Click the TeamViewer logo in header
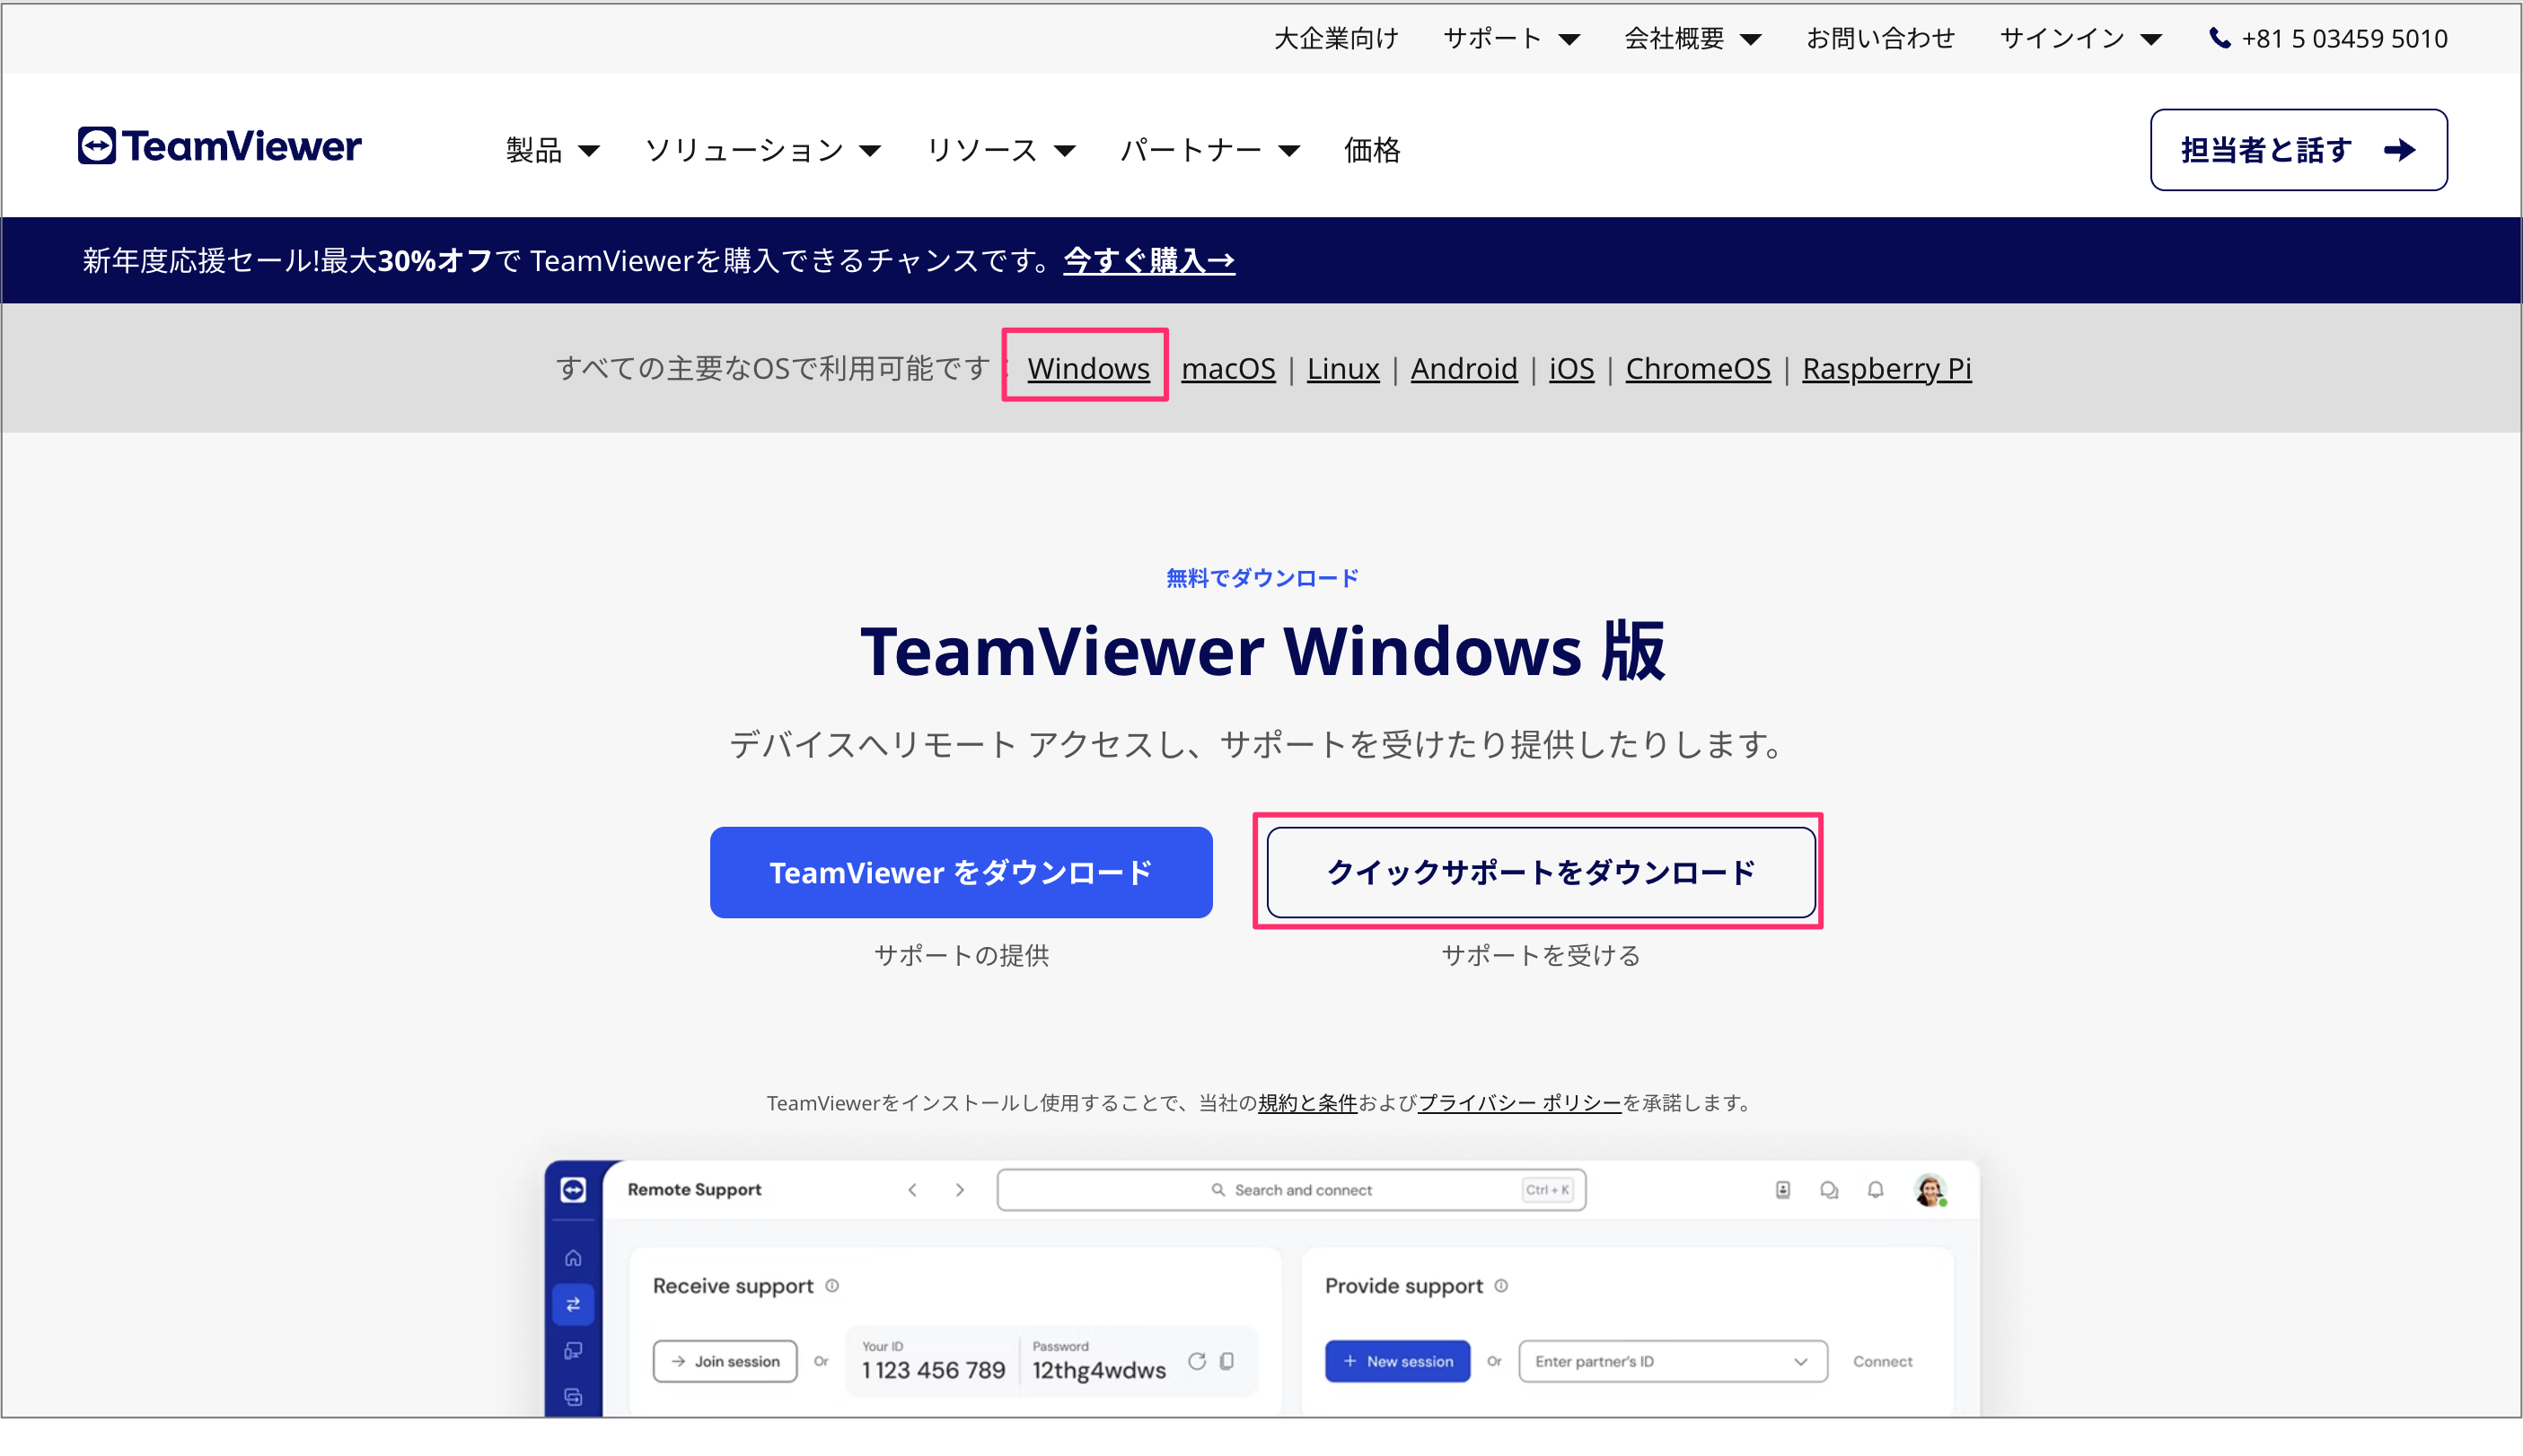Image resolution: width=2523 pixels, height=1456 pixels. 219,147
